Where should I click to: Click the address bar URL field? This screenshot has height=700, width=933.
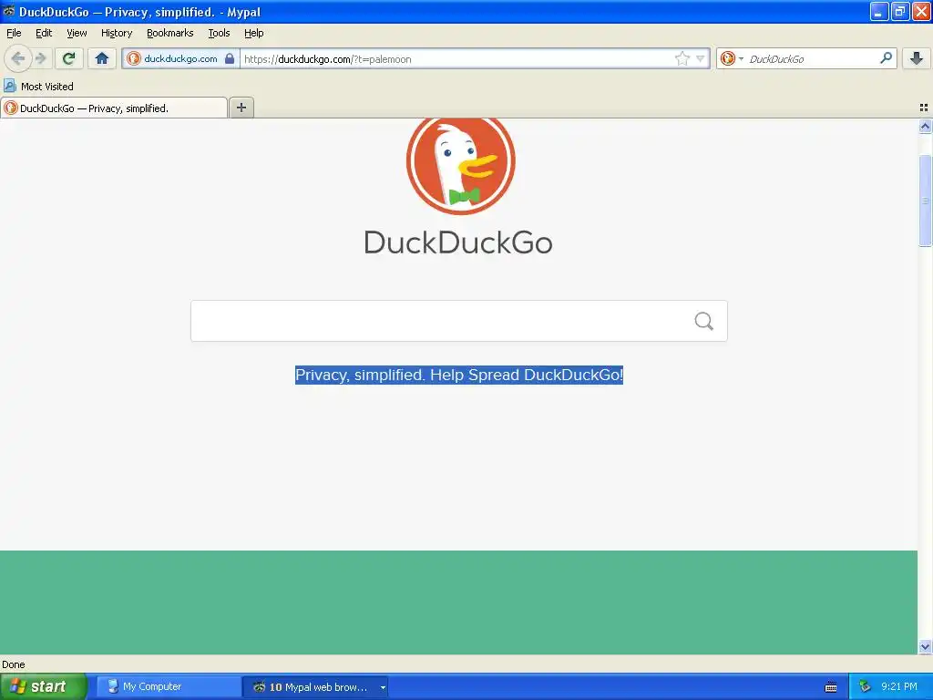pos(456,58)
